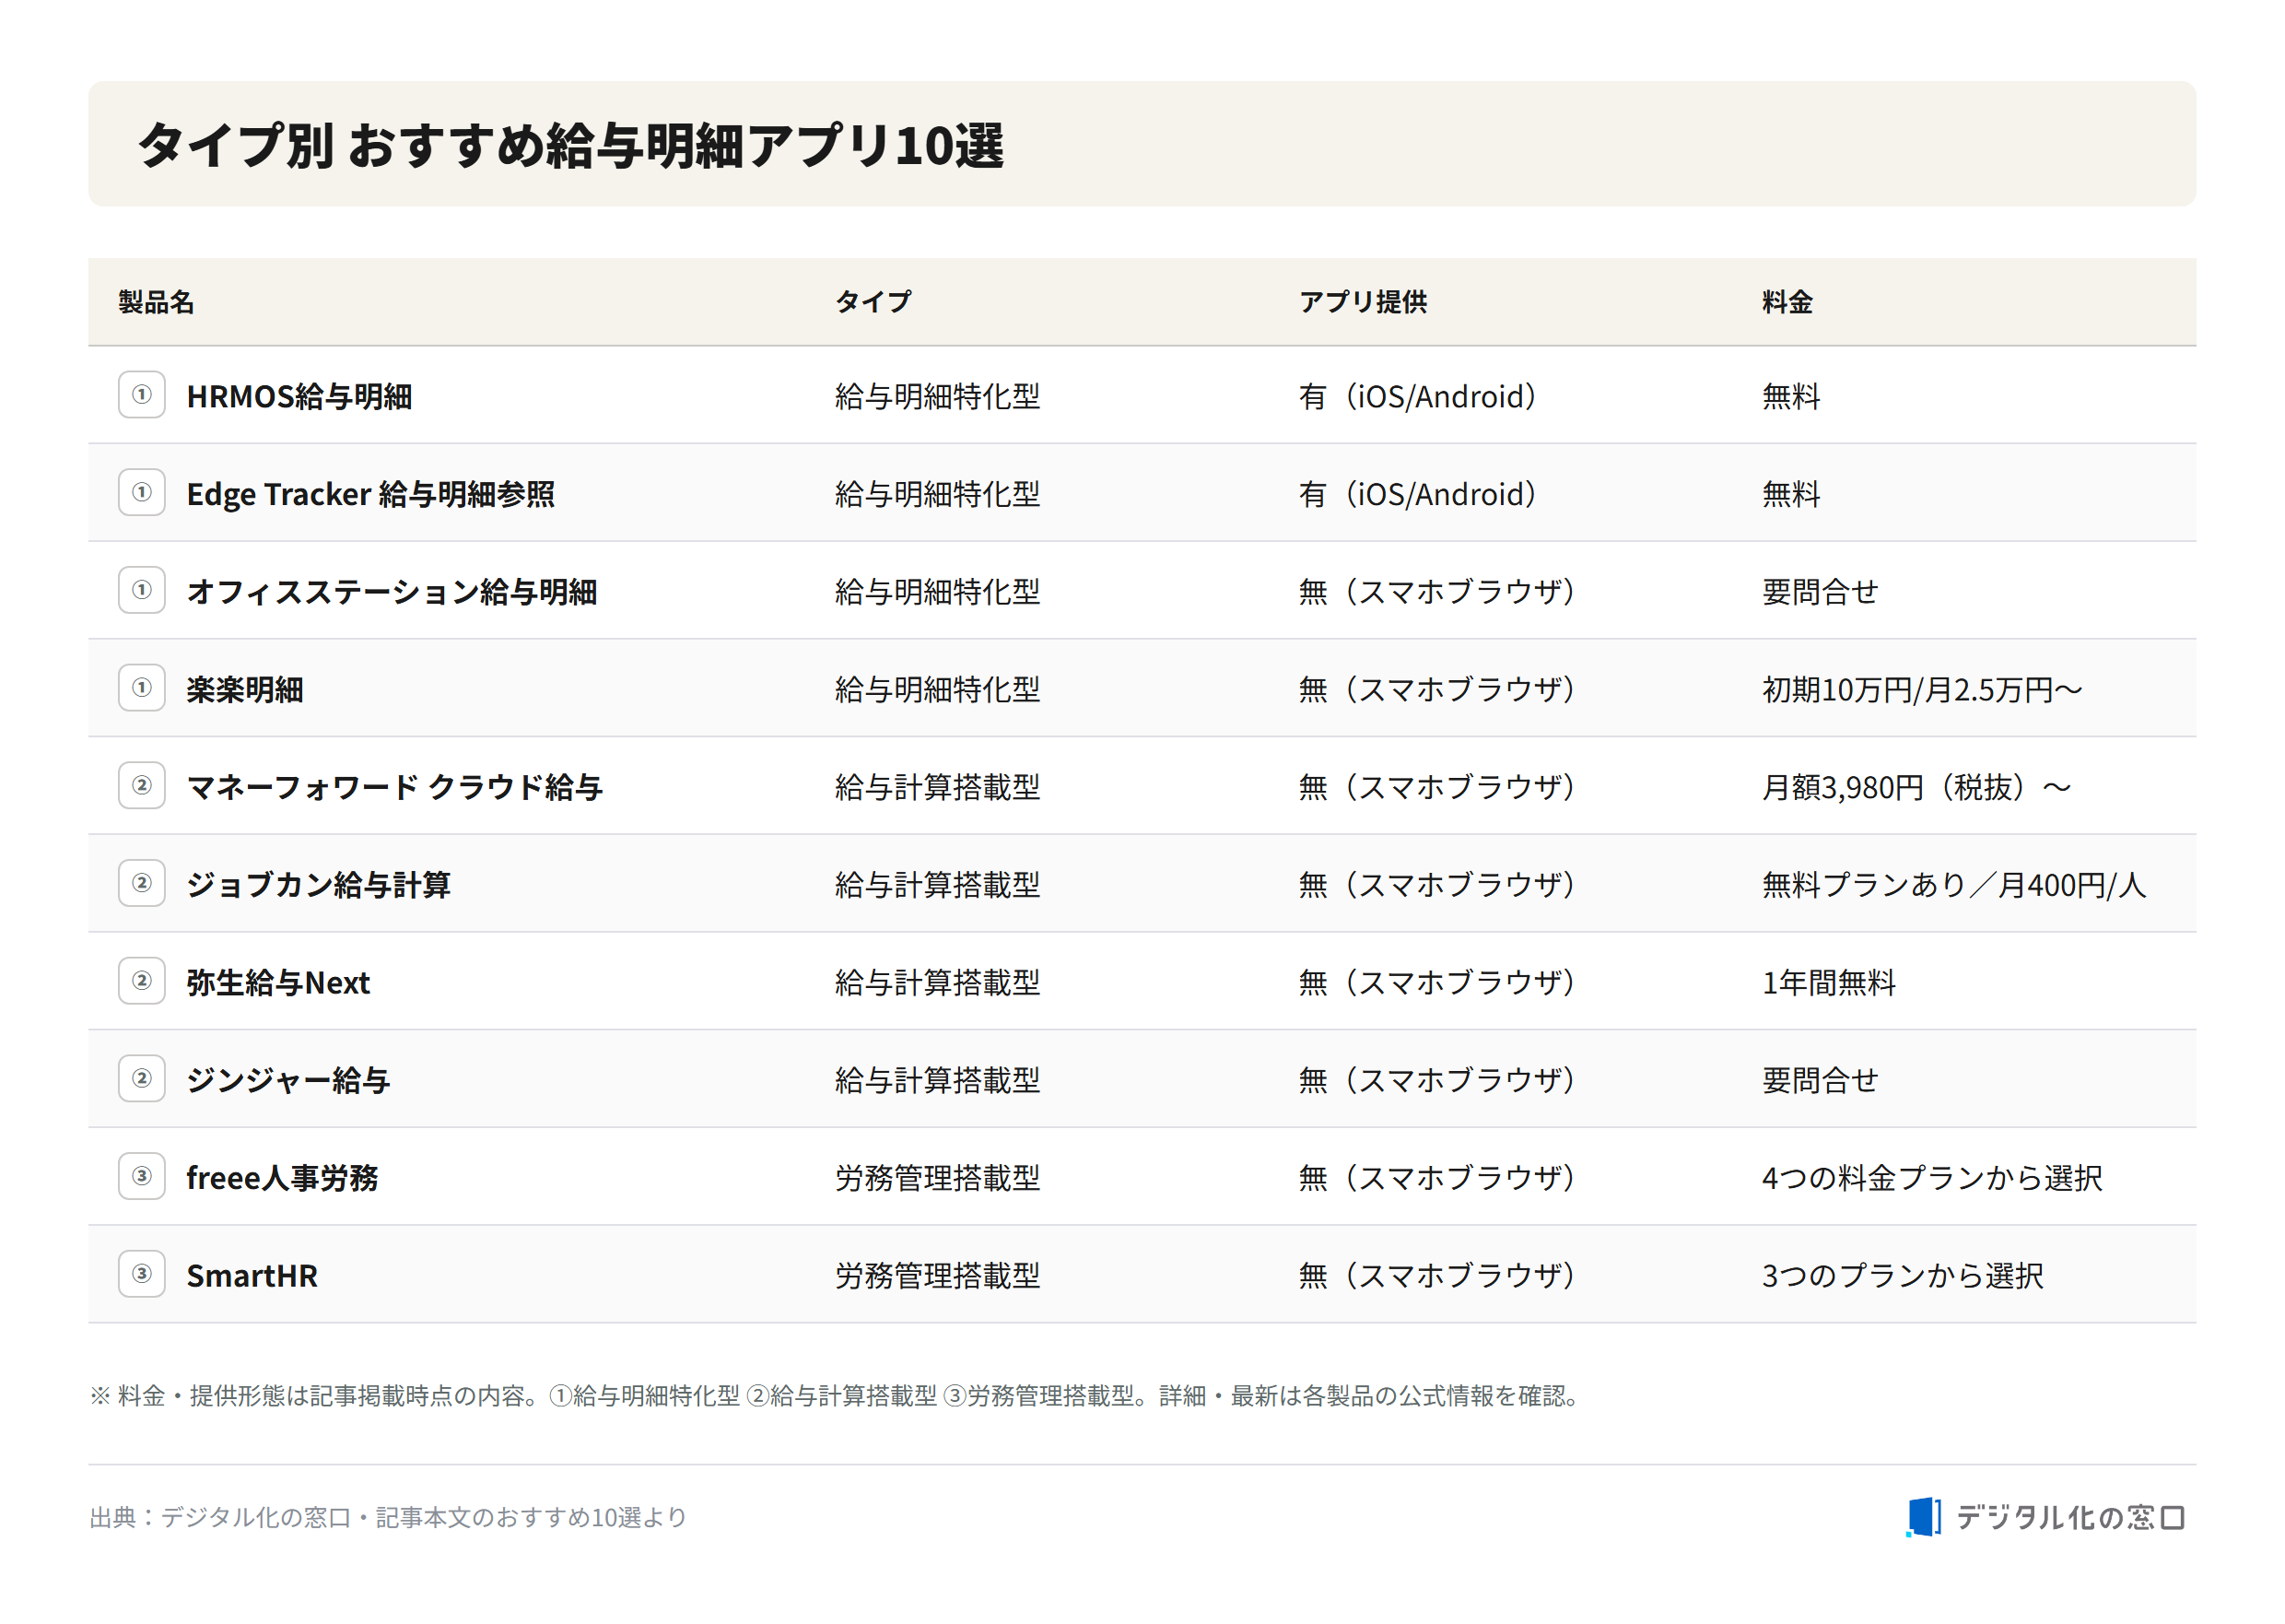This screenshot has height=1624, width=2285.
Task: Click 無（スマホブラウザ） in the ジョブカン給与計算 row
Action: click(1437, 885)
